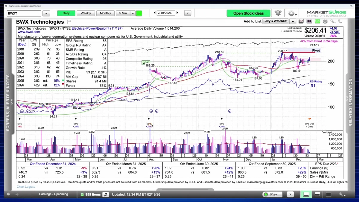
Task: Go to previous date with left arrow
Action: (x=155, y=13)
